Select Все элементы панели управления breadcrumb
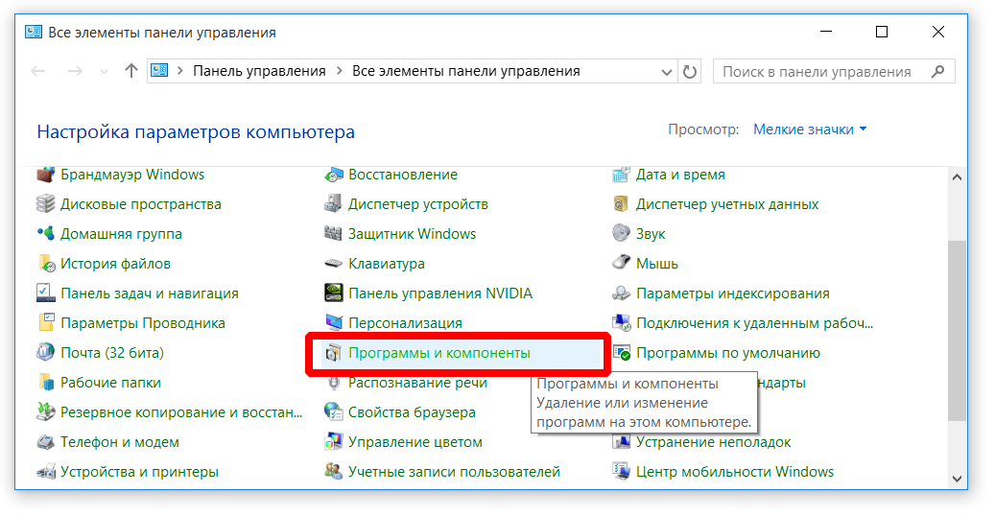 pyautogui.click(x=465, y=72)
